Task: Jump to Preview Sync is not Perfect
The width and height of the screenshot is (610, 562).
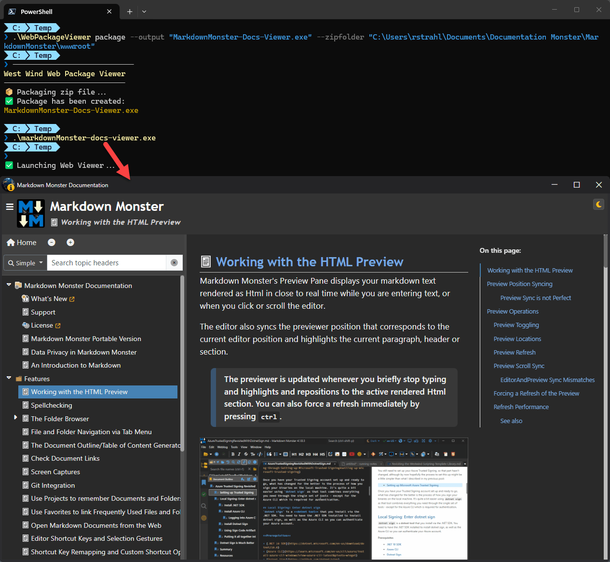Action: (535, 298)
